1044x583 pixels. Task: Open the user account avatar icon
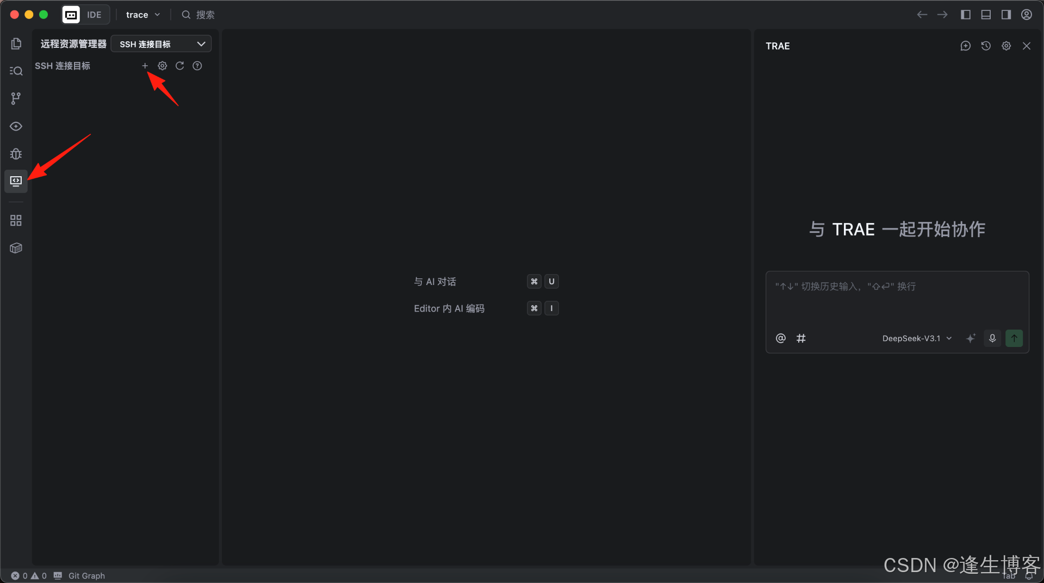tap(1027, 15)
